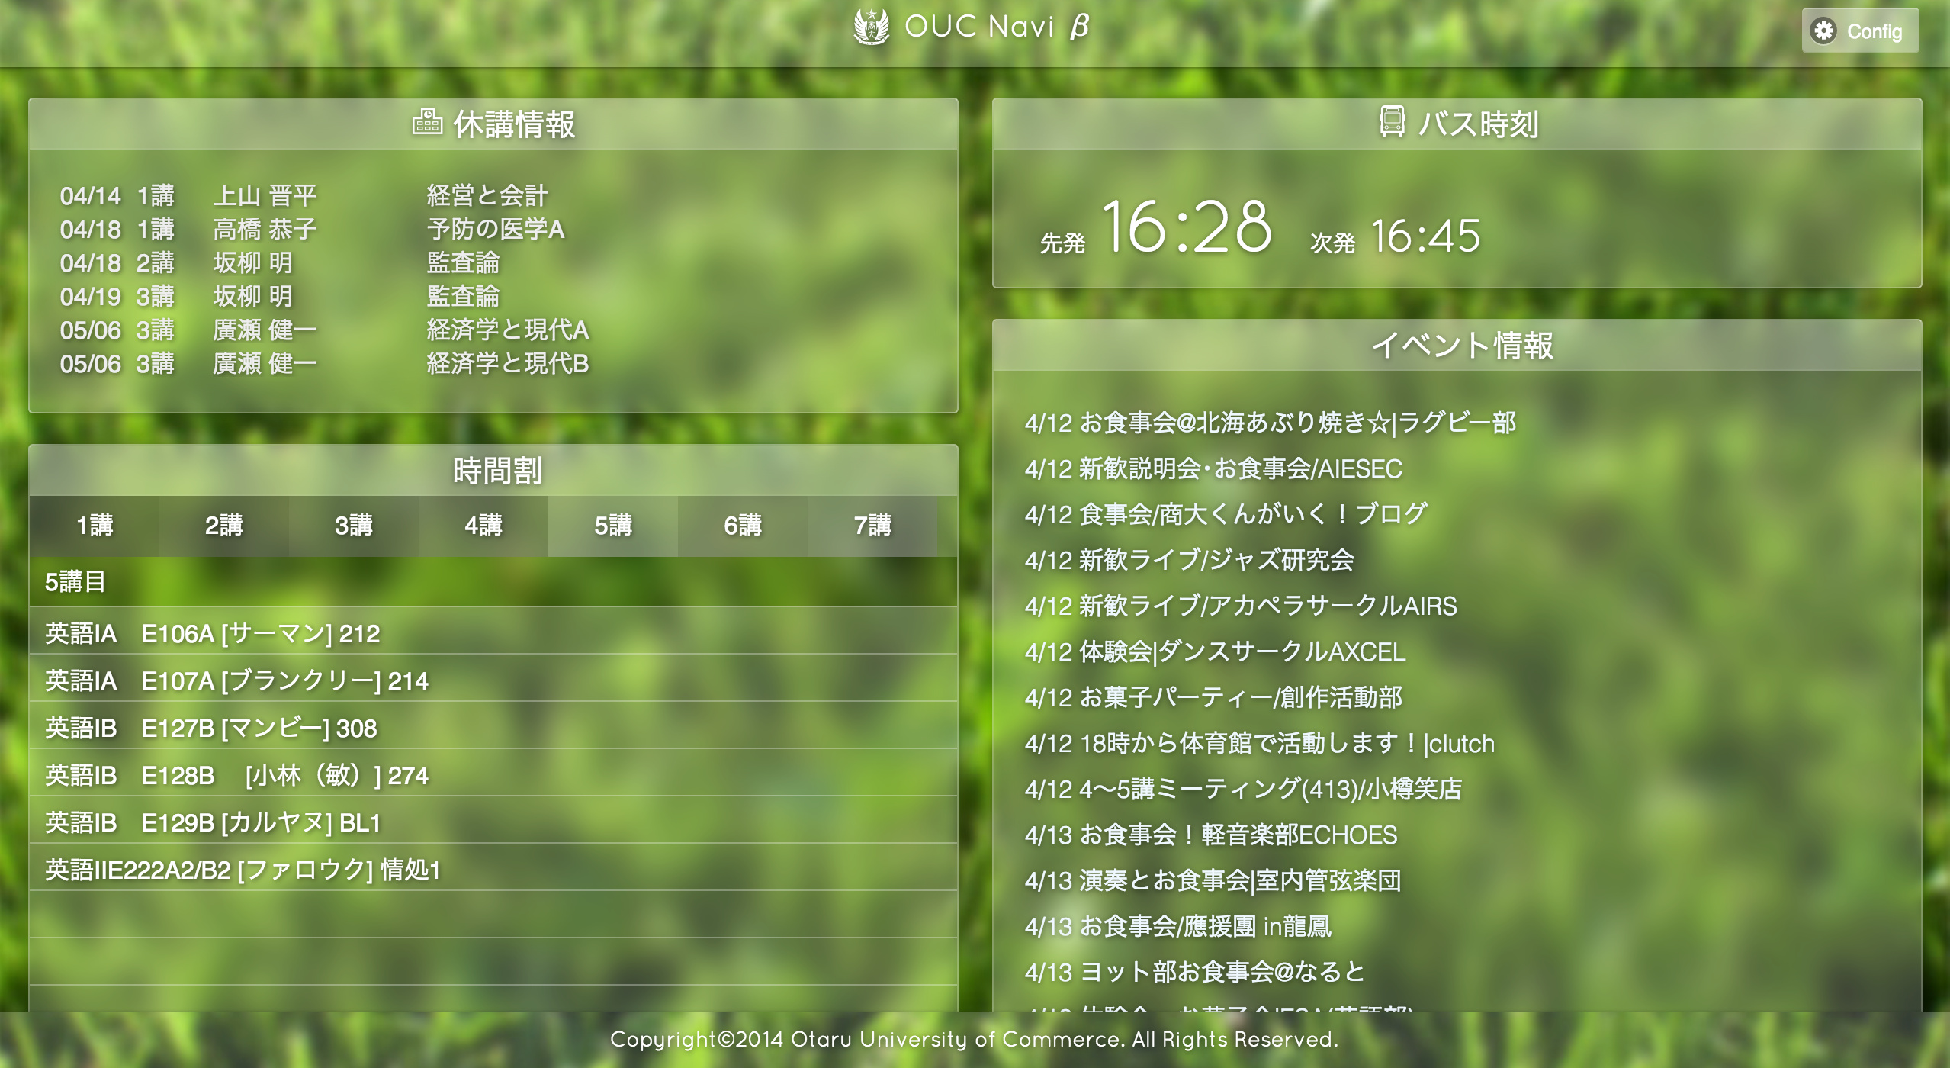Click the building icon beside 休講情報

coord(427,122)
